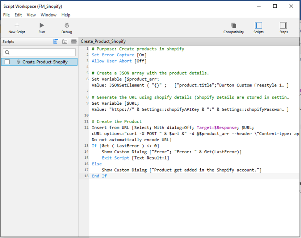Run the current script

pyautogui.click(x=42, y=25)
